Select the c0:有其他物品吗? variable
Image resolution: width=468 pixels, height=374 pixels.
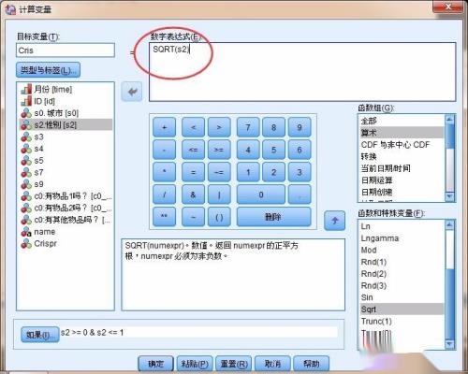pyautogui.click(x=66, y=220)
